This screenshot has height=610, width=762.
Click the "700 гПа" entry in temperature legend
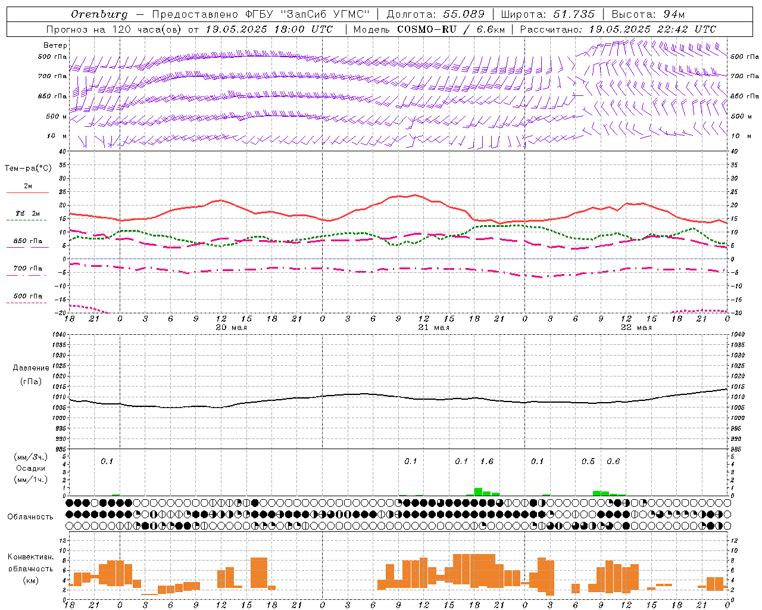(28, 268)
